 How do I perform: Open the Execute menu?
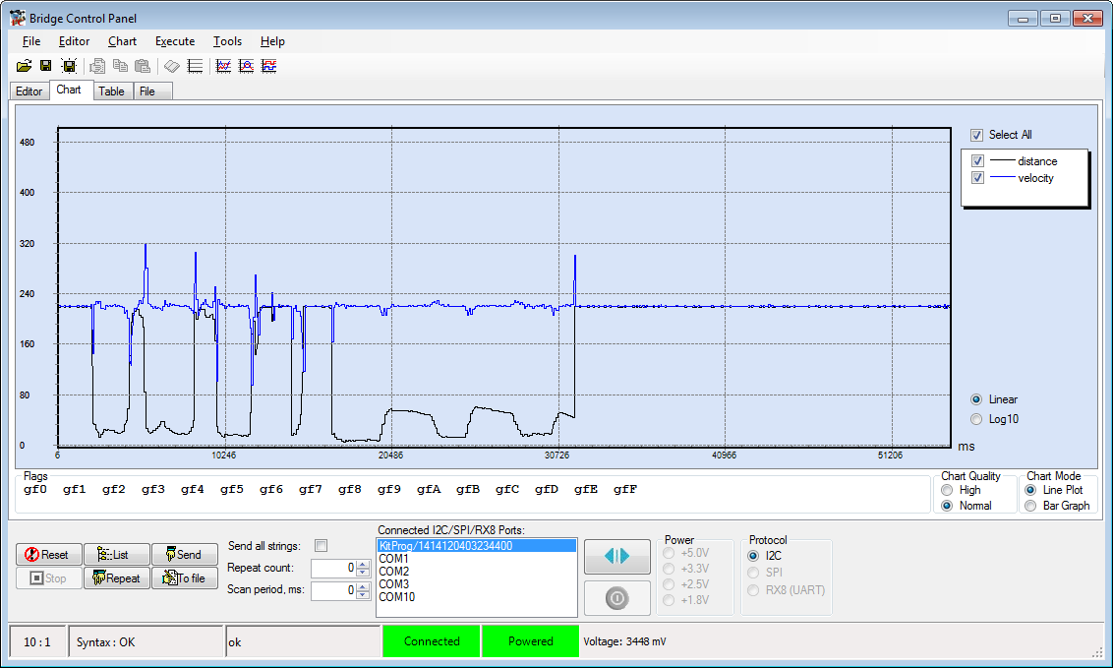pos(175,41)
